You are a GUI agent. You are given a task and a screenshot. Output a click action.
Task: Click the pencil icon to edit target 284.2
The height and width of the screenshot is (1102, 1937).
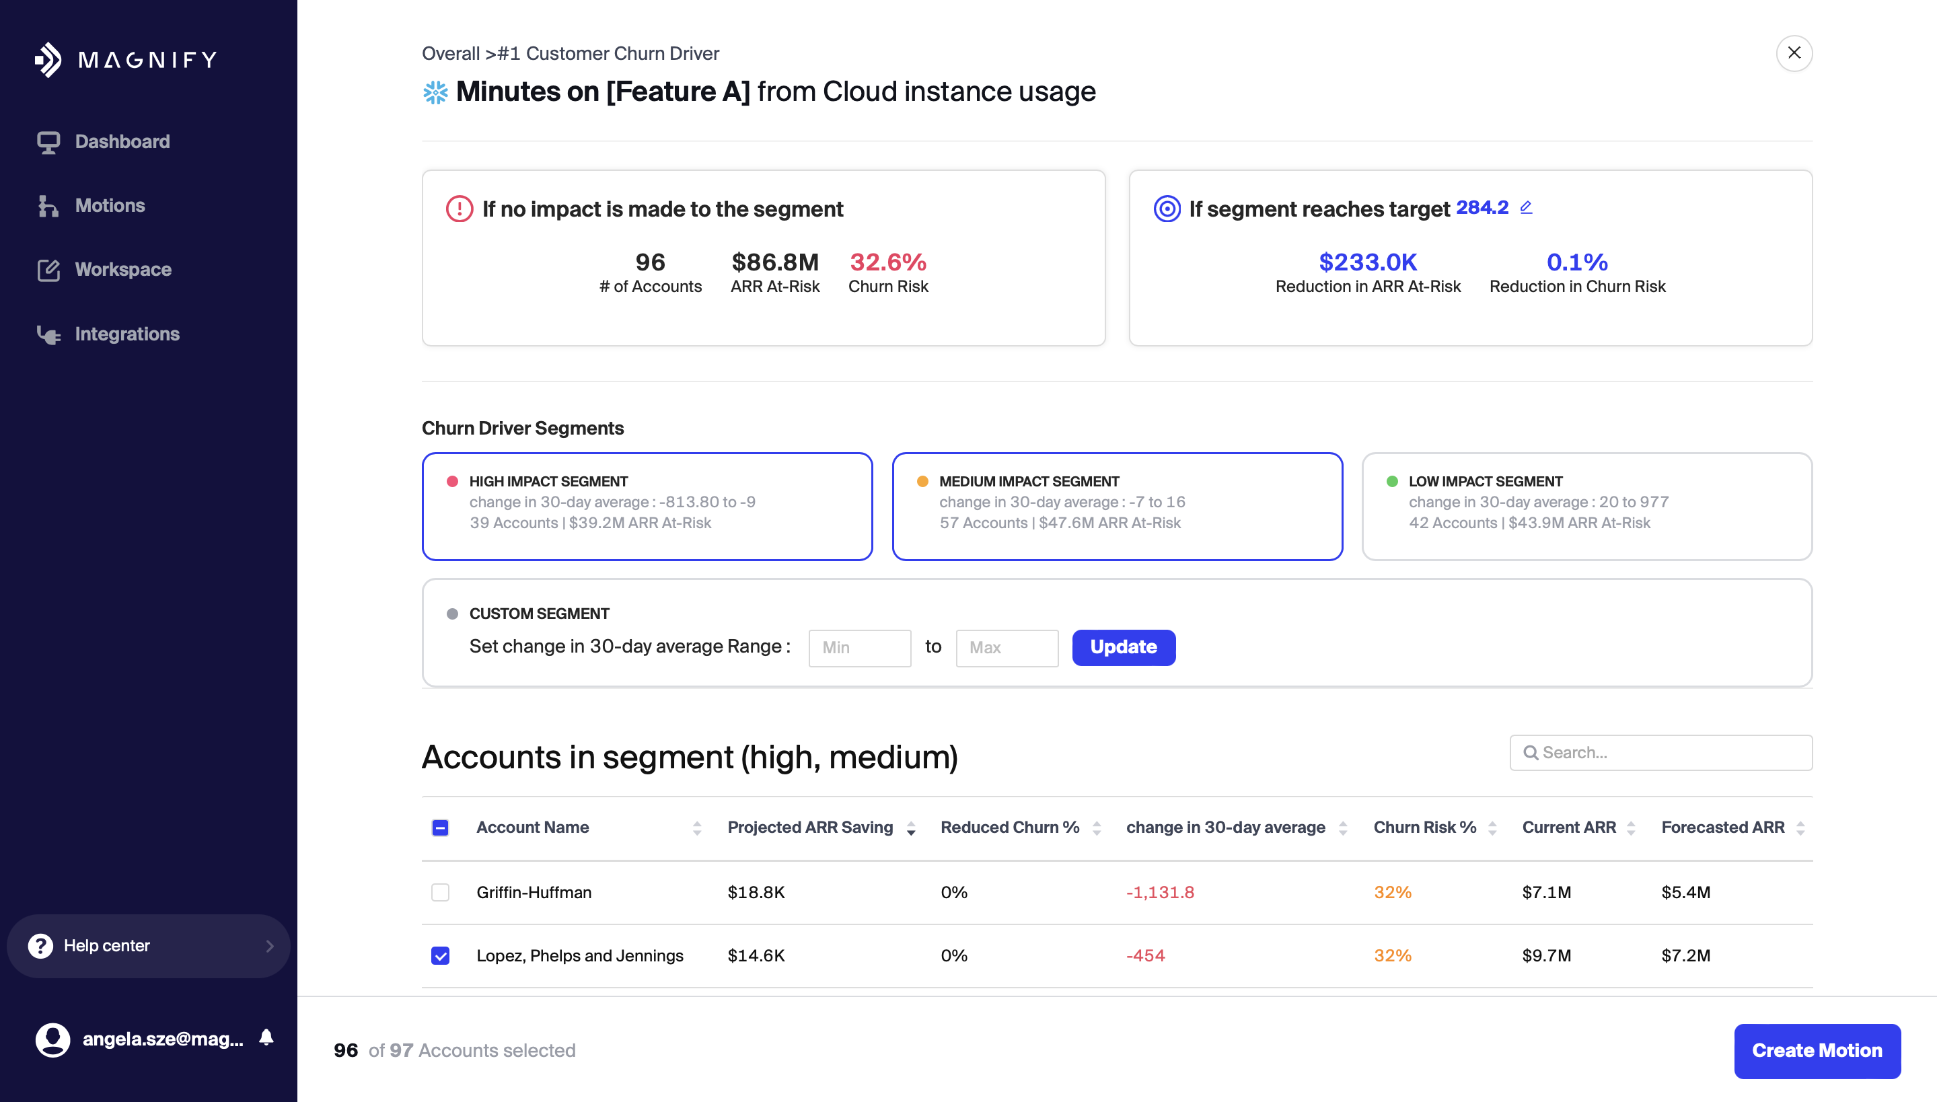(x=1526, y=207)
